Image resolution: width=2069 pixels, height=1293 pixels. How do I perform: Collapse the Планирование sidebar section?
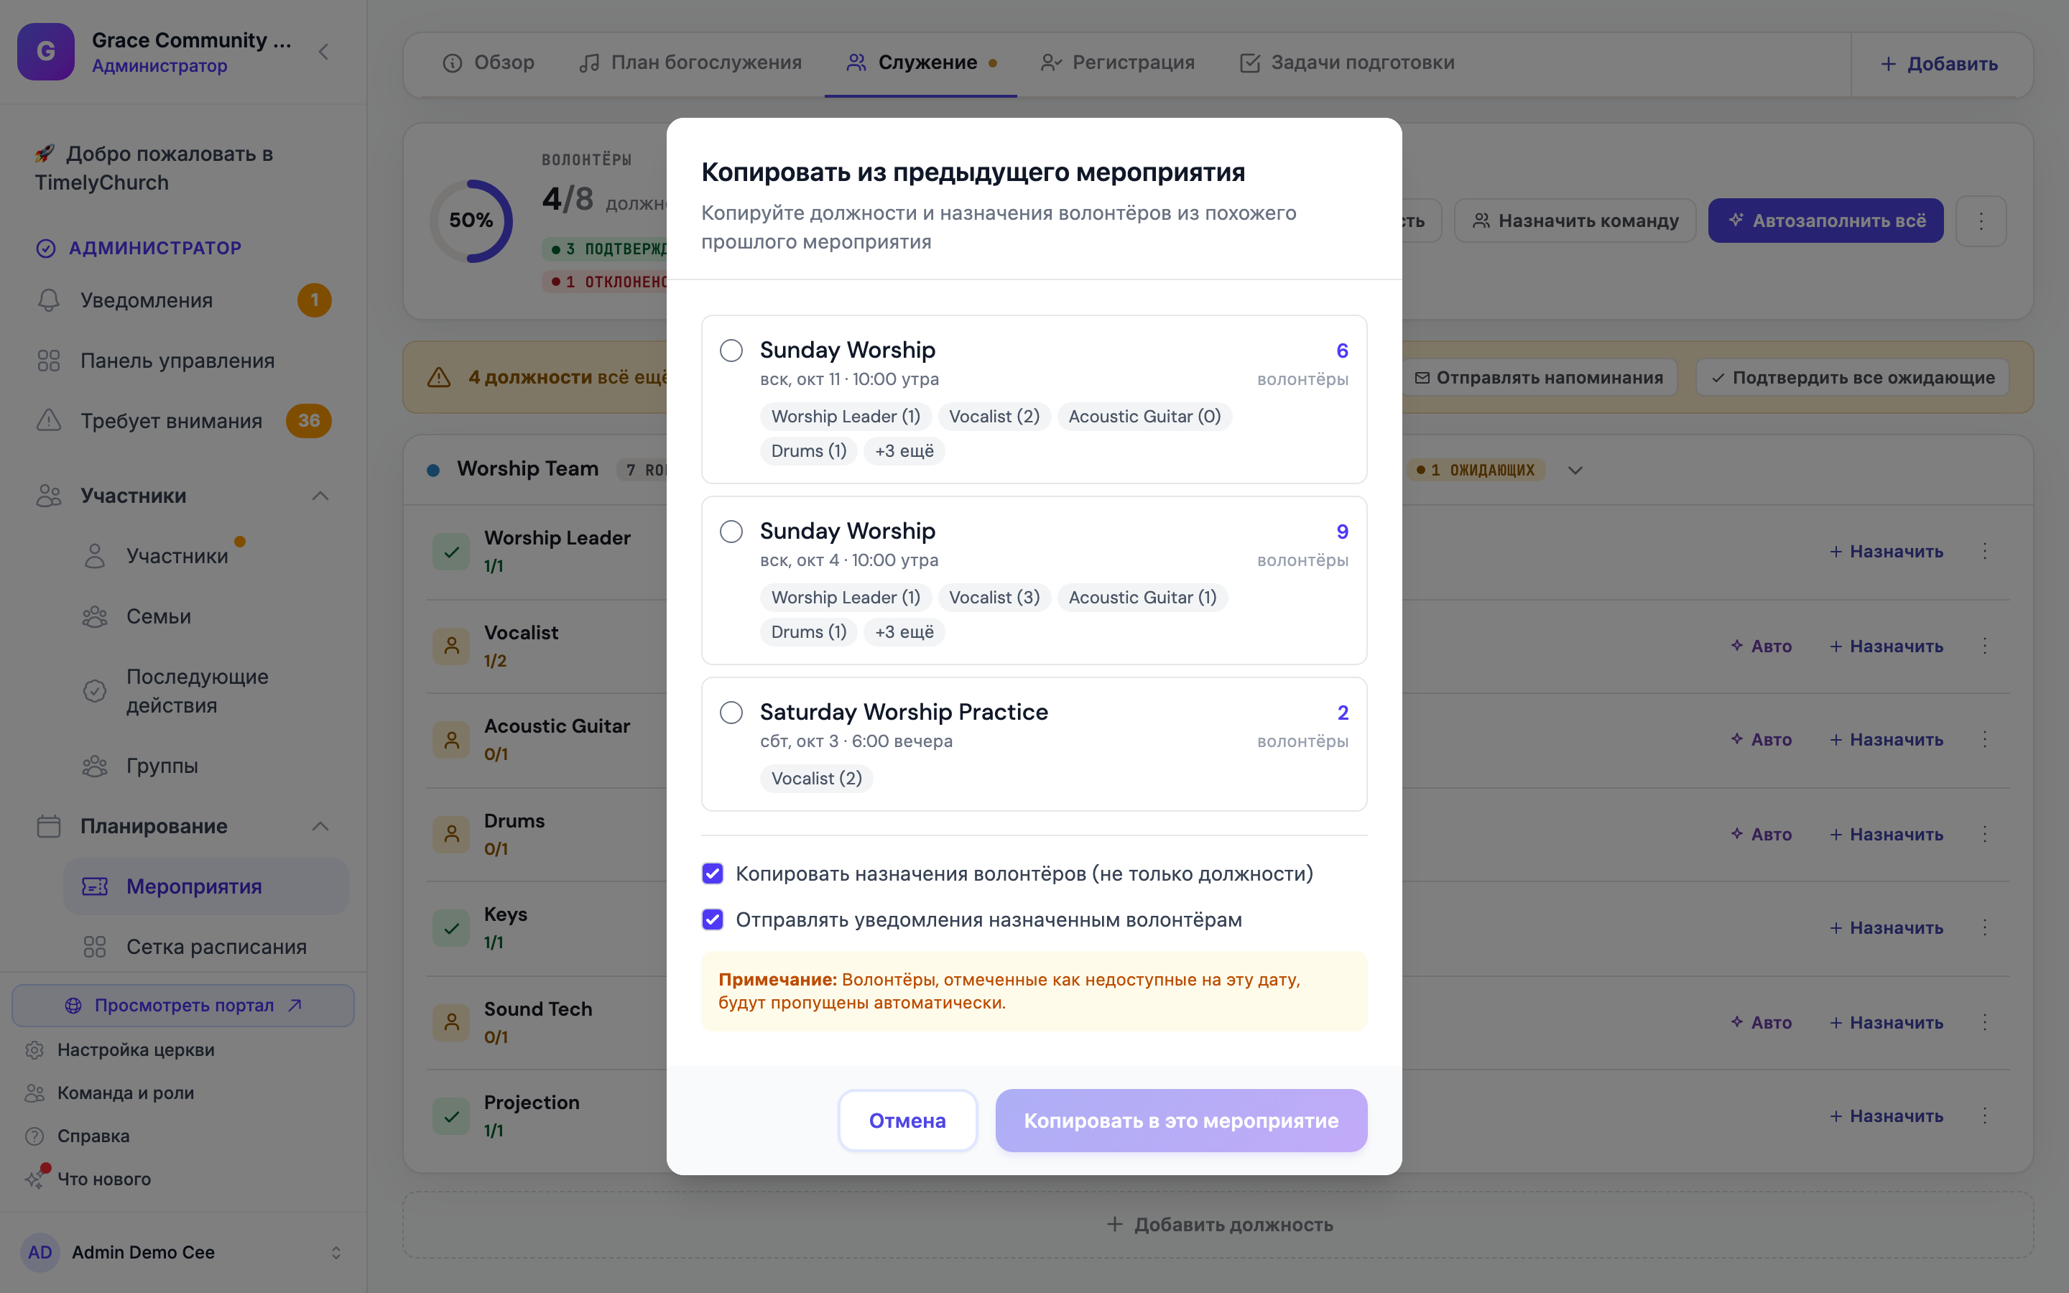320,826
